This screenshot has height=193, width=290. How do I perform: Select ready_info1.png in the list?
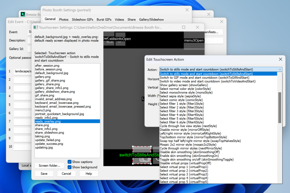click(67, 118)
